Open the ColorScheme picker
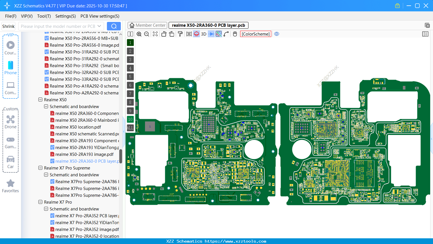This screenshot has height=244, width=433. (256, 34)
